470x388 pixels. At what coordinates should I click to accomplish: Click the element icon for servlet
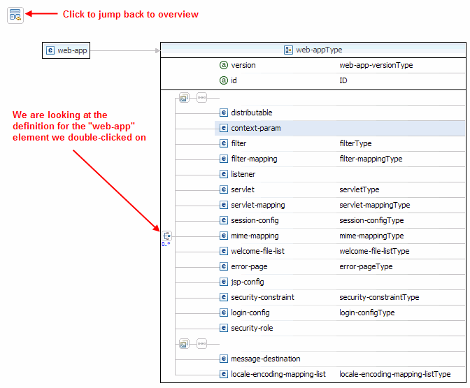pyautogui.click(x=224, y=189)
